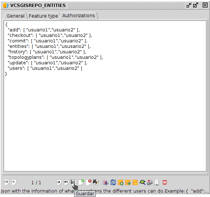Click orange table with green plus icon
This screenshot has height=197, width=210.
pyautogui.click(x=121, y=182)
